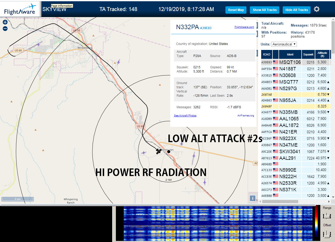335x242 pixels.
Task: Select the N4188T aircraft row
Action: [x=296, y=69]
